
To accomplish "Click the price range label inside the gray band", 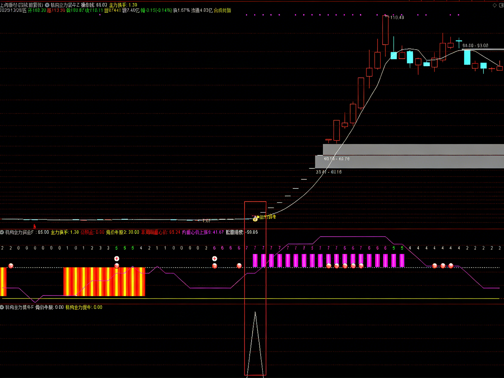I will tap(336, 159).
